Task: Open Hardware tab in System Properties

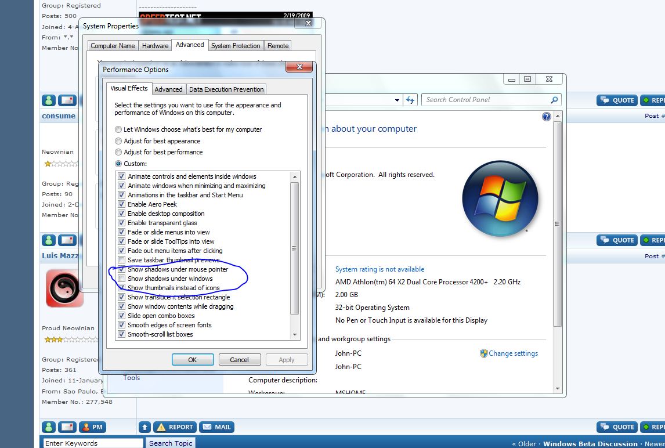Action: (x=155, y=46)
